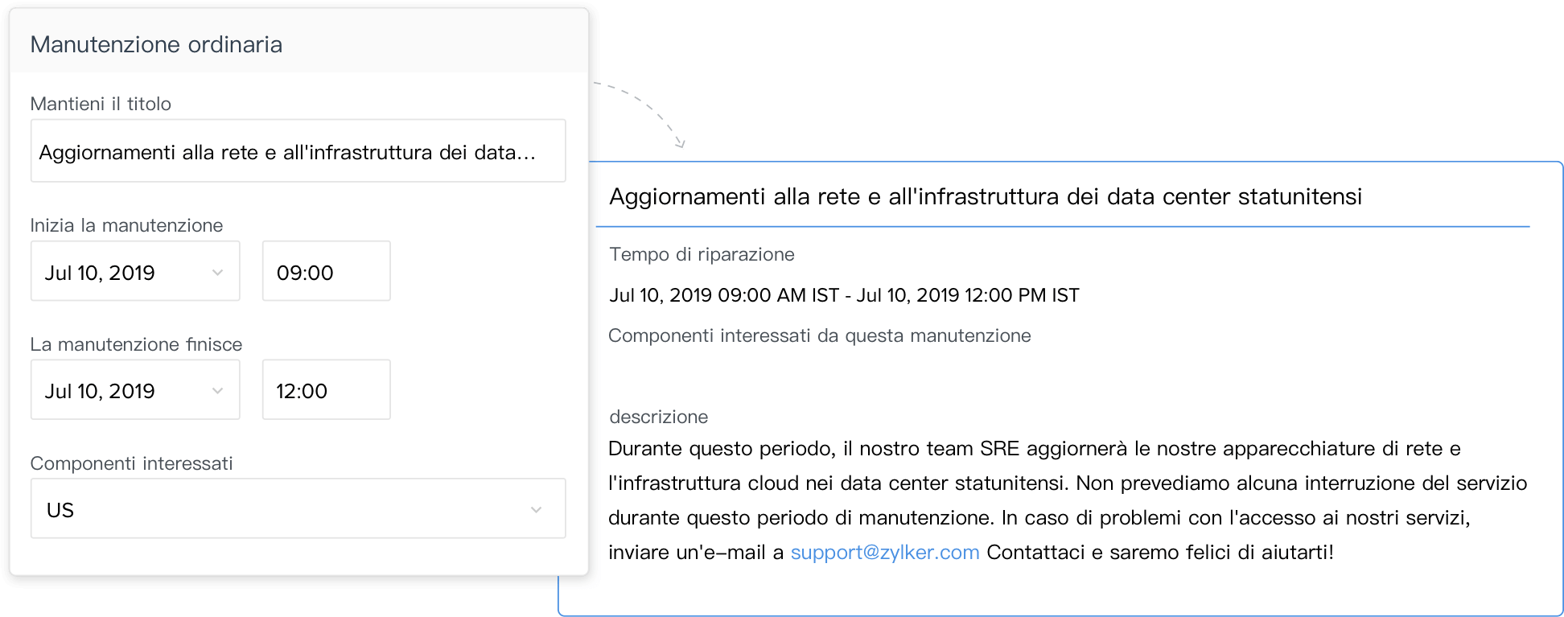1564x617 pixels.
Task: Open the support@zylker.com email link
Action: pyautogui.click(x=884, y=553)
